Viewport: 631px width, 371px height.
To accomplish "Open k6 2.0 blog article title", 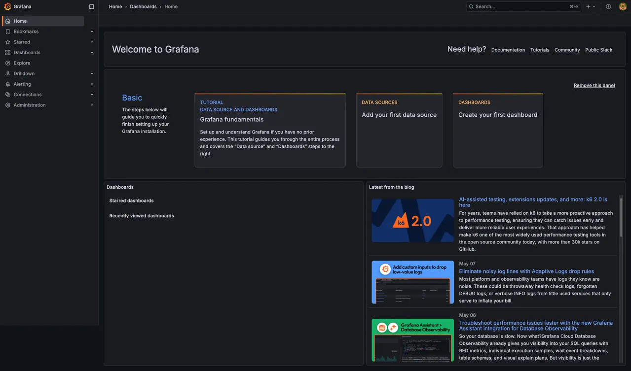I will pos(533,202).
